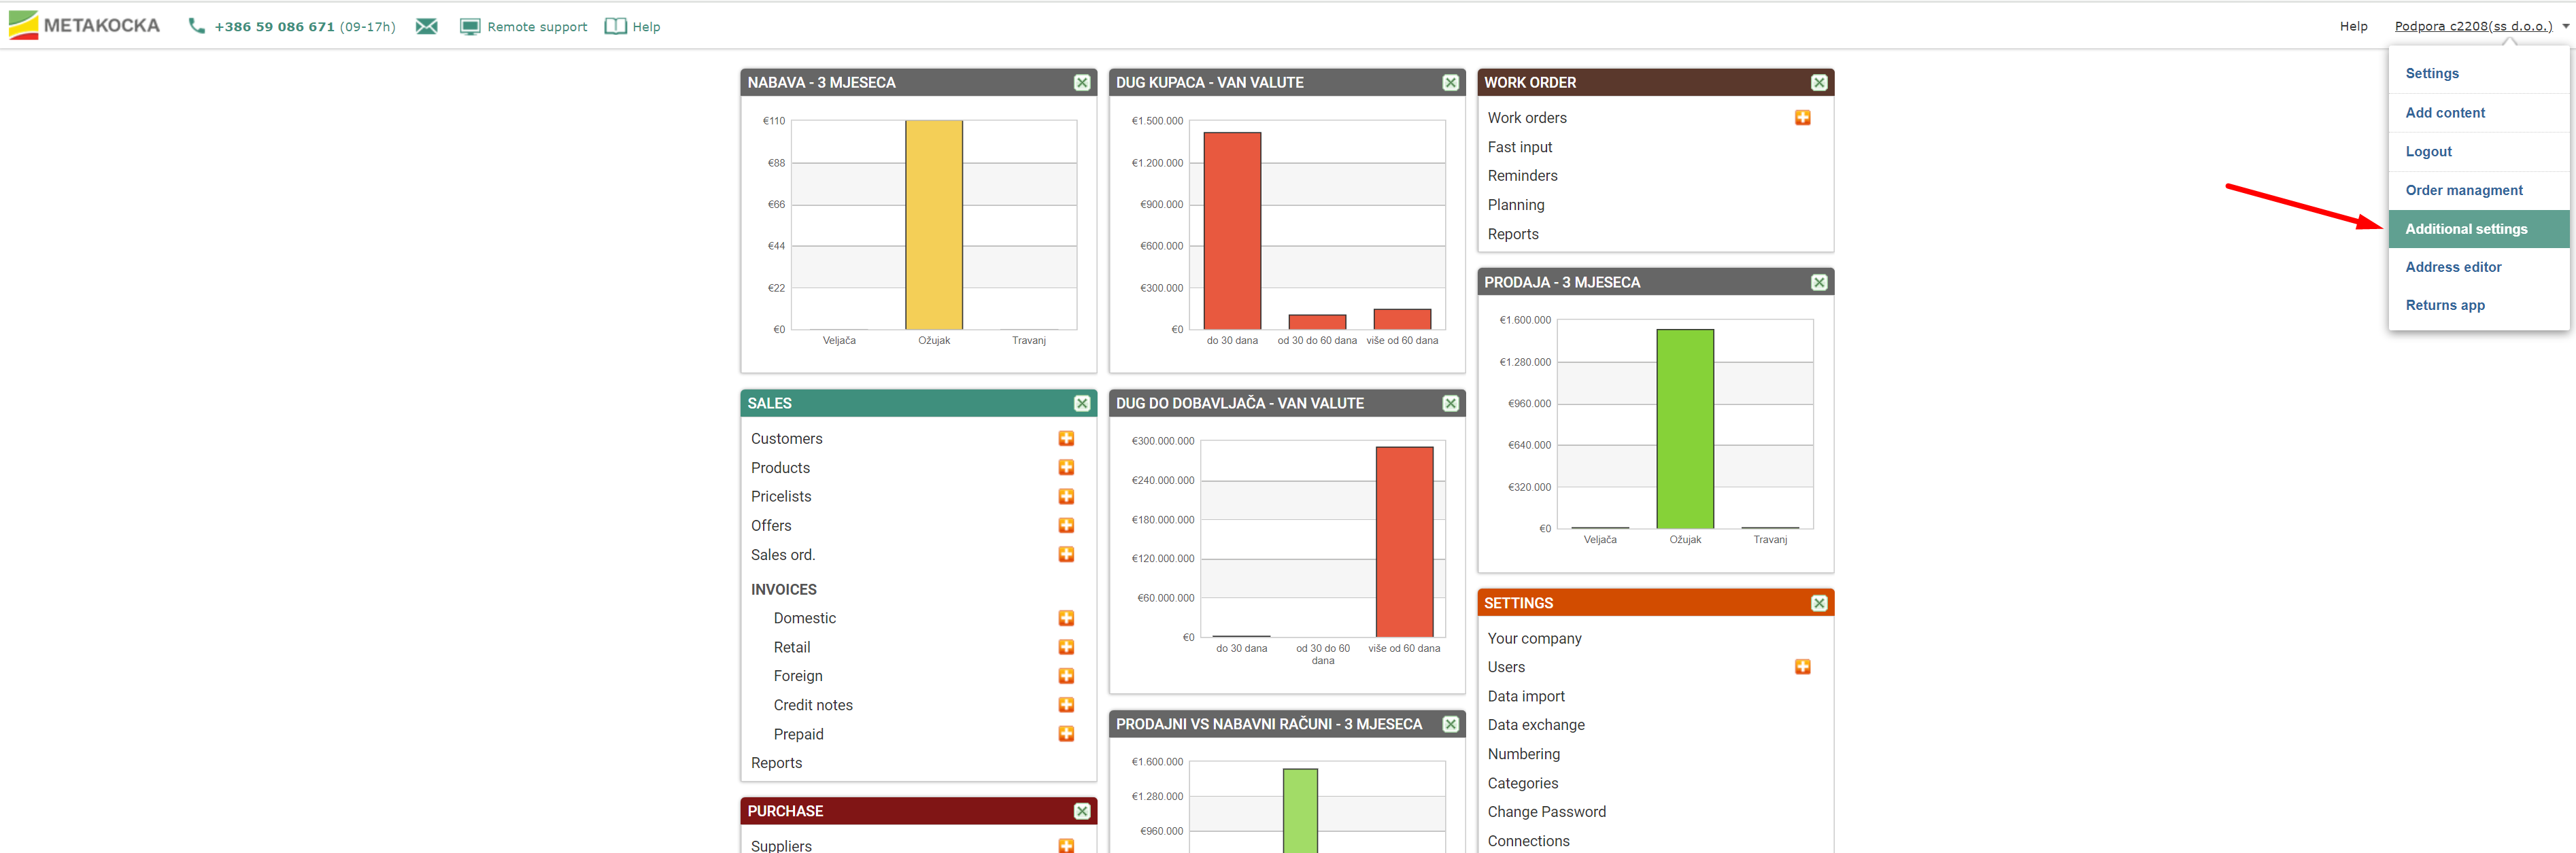
Task: Click yellow Ožujak bar in Nabava chart
Action: [934, 225]
